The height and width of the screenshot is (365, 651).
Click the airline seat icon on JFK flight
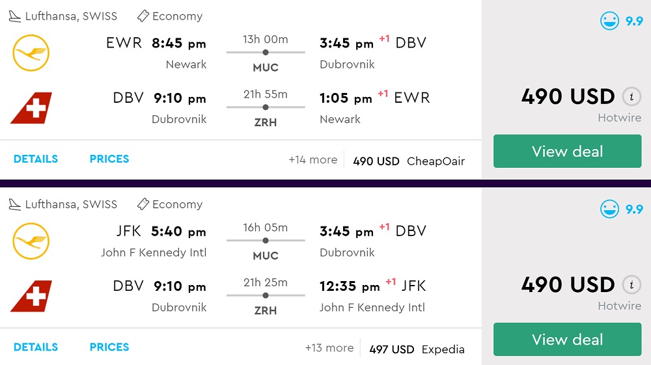click(15, 204)
